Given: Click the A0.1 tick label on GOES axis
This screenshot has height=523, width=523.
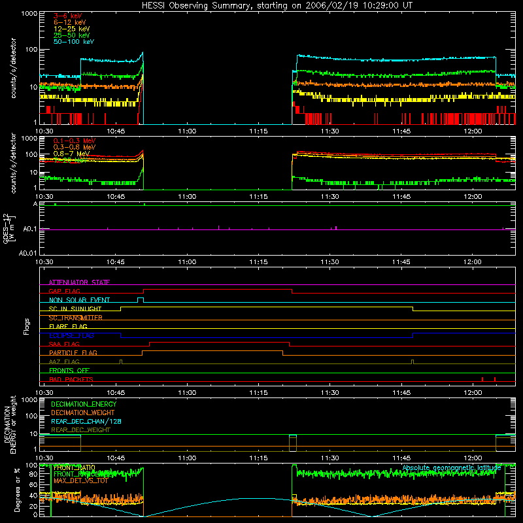Looking at the screenshot, I should tap(29, 229).
